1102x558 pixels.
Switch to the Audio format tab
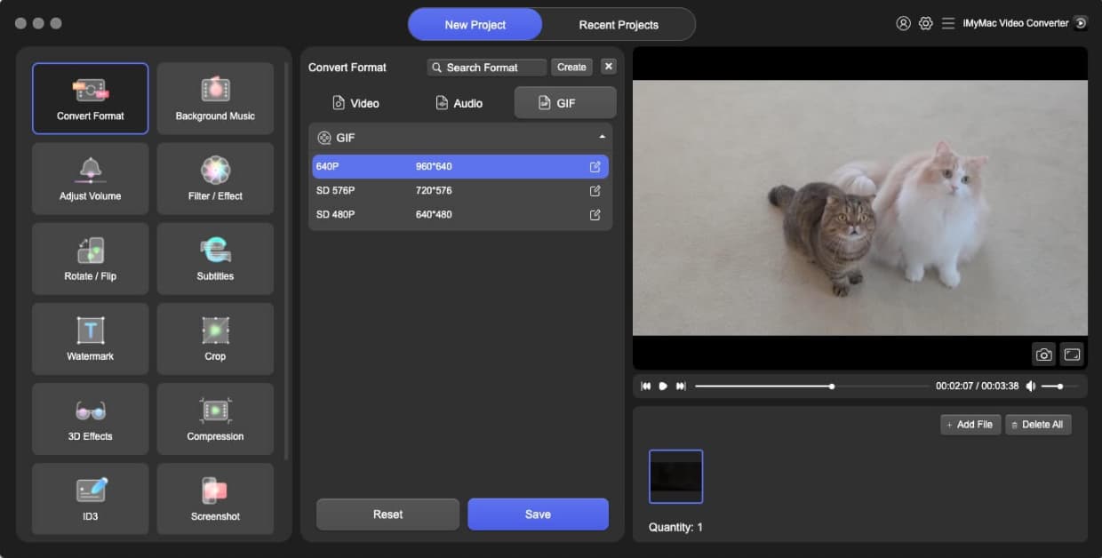click(459, 103)
